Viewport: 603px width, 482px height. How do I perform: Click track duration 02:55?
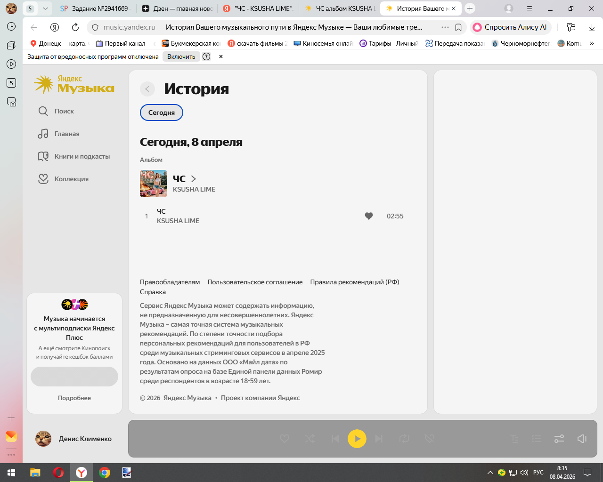(x=395, y=216)
